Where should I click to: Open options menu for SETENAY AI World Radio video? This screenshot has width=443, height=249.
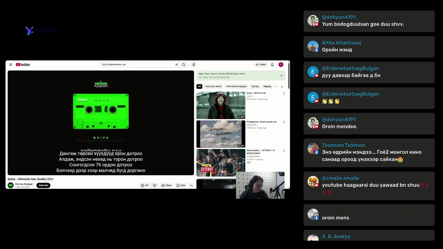coord(284,151)
